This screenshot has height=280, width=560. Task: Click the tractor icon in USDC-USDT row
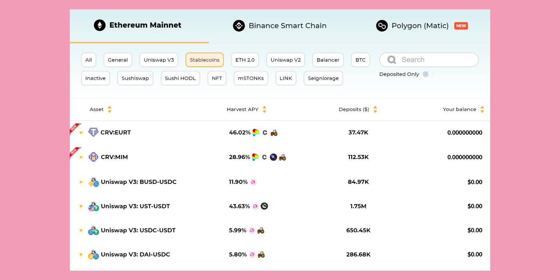pyautogui.click(x=261, y=230)
